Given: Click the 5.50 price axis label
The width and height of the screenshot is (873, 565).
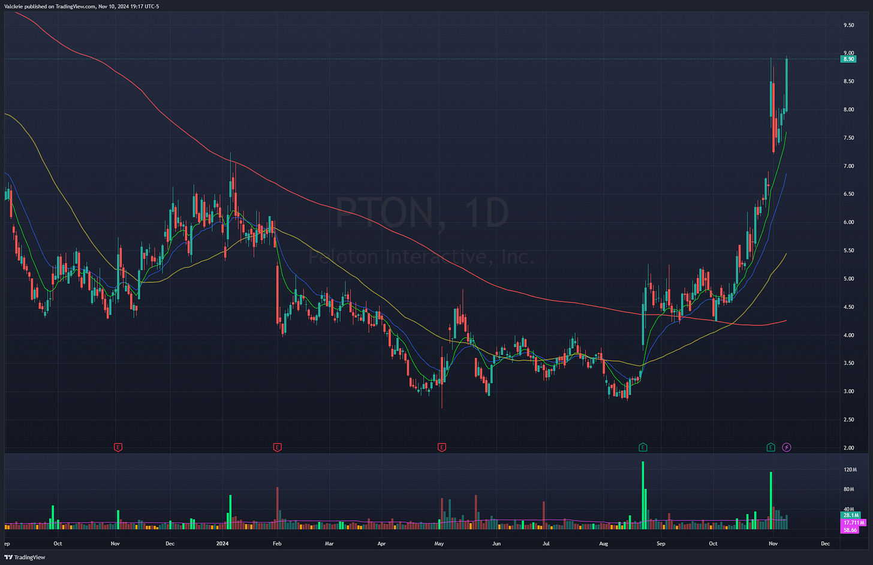Looking at the screenshot, I should coord(849,250).
